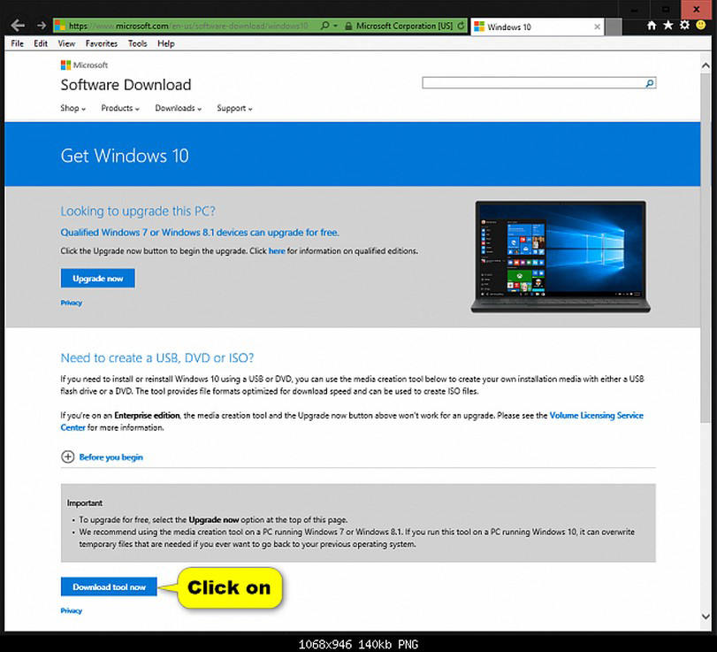The width and height of the screenshot is (717, 652).
Task: Click Need to create a USB heading
Action: pos(156,357)
